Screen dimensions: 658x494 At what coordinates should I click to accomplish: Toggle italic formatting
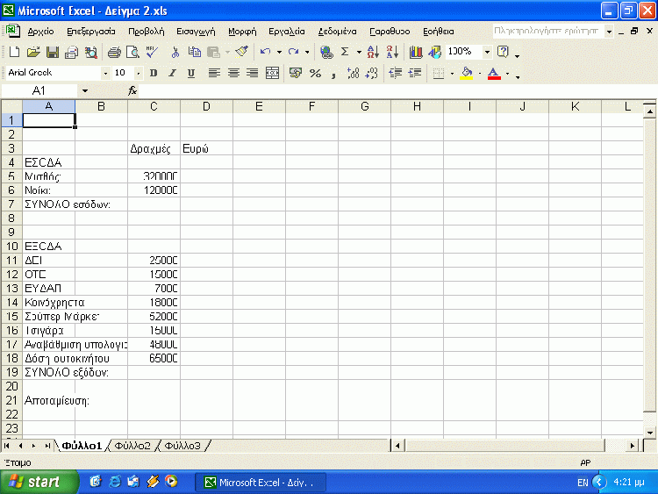pos(172,74)
